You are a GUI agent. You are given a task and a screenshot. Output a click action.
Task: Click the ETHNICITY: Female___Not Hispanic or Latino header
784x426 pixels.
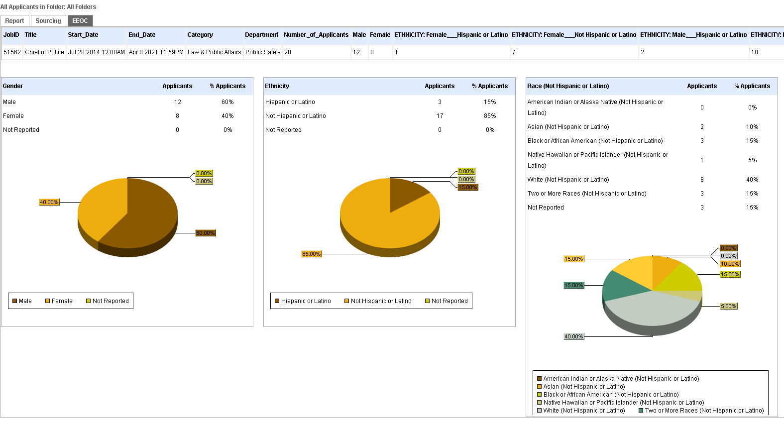tap(574, 35)
